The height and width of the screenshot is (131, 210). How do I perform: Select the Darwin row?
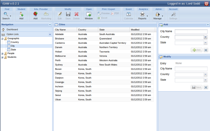(103, 47)
